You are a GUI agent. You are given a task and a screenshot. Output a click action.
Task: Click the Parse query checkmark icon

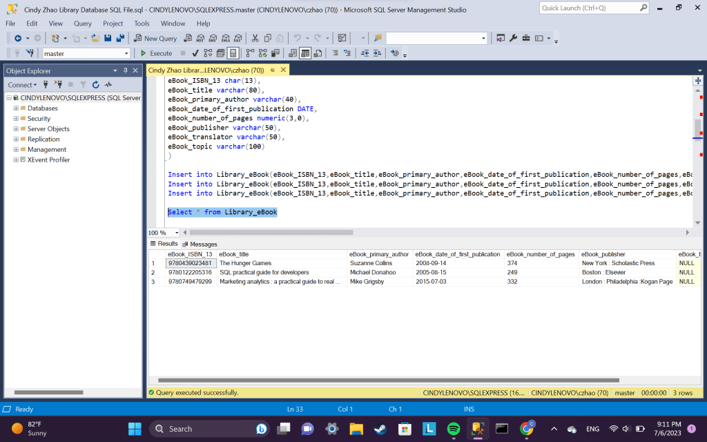[195, 53]
